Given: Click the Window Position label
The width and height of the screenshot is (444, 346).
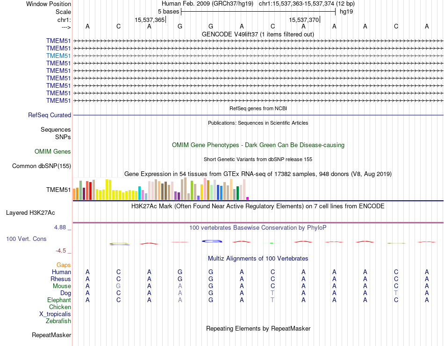Looking at the screenshot, I should pyautogui.click(x=49, y=4).
